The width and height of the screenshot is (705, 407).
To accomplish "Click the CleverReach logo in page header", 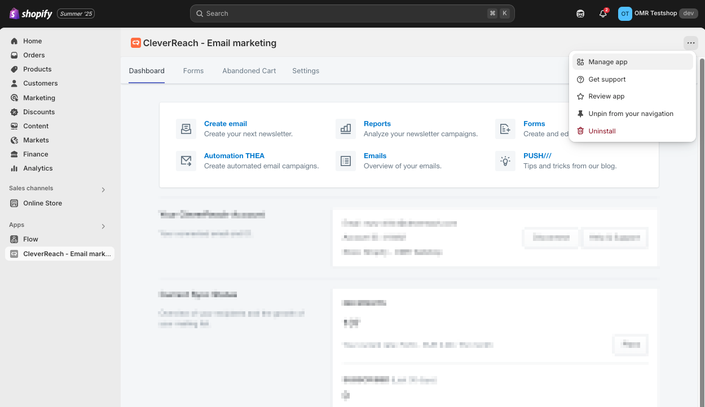I will [135, 43].
